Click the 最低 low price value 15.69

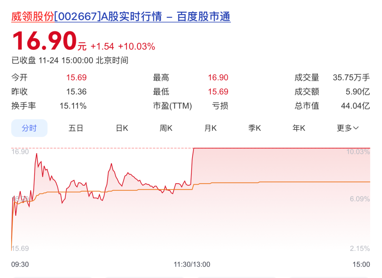tap(218, 92)
